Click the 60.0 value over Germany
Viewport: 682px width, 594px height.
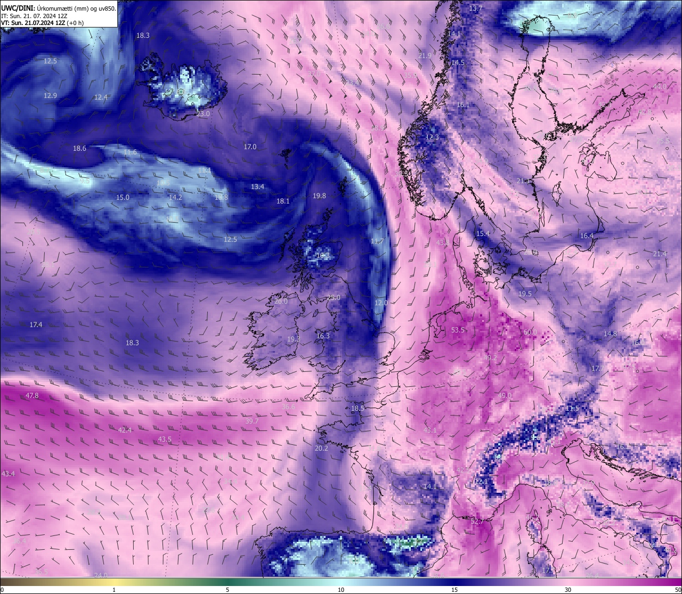point(530,332)
